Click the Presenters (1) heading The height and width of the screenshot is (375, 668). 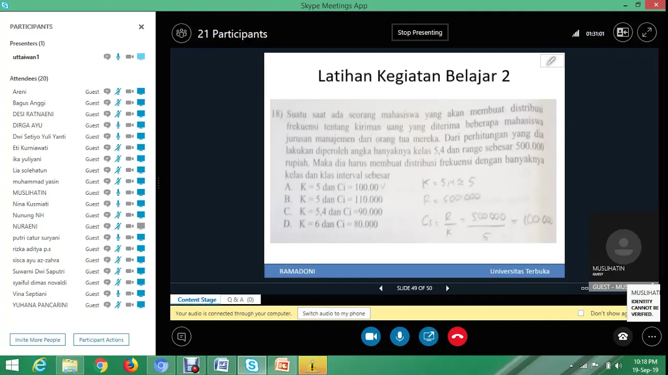[27, 43]
